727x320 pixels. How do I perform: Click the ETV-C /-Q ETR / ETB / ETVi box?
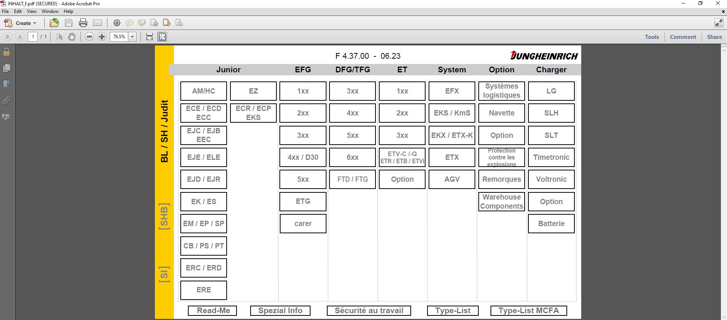pos(402,157)
